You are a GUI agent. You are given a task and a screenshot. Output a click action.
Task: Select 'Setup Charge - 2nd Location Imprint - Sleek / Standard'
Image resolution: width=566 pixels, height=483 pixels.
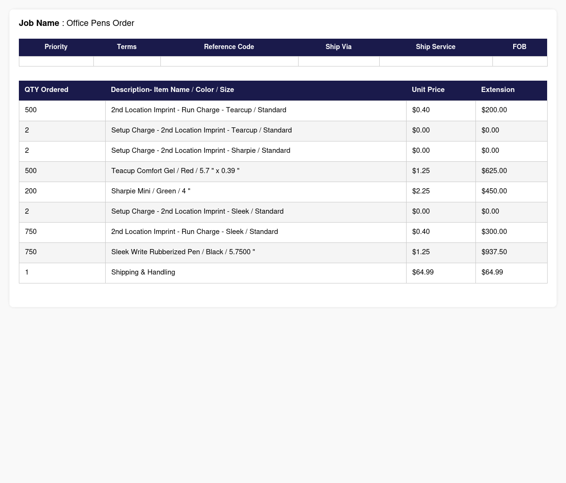(x=197, y=211)
